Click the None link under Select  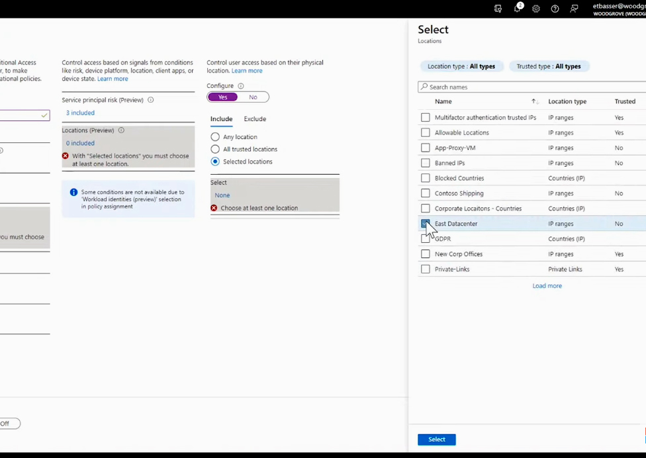coord(222,195)
